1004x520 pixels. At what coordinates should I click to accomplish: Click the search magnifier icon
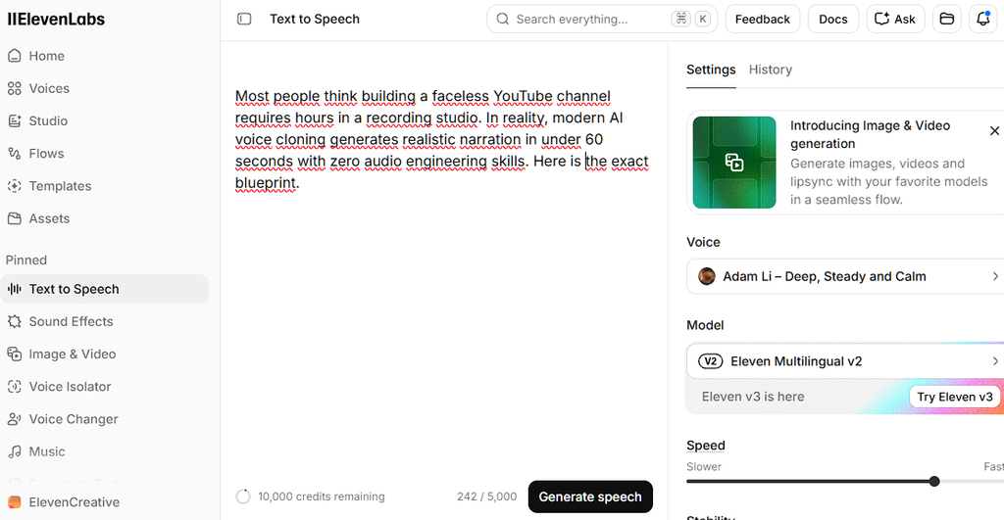503,20
